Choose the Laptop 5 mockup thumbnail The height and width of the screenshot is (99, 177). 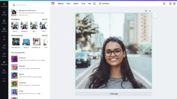point(26,42)
